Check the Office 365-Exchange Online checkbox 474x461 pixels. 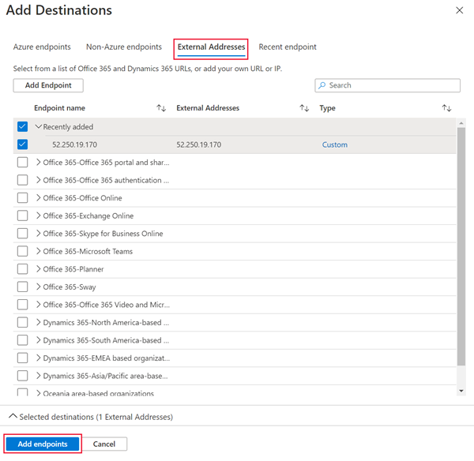pyautogui.click(x=22, y=216)
